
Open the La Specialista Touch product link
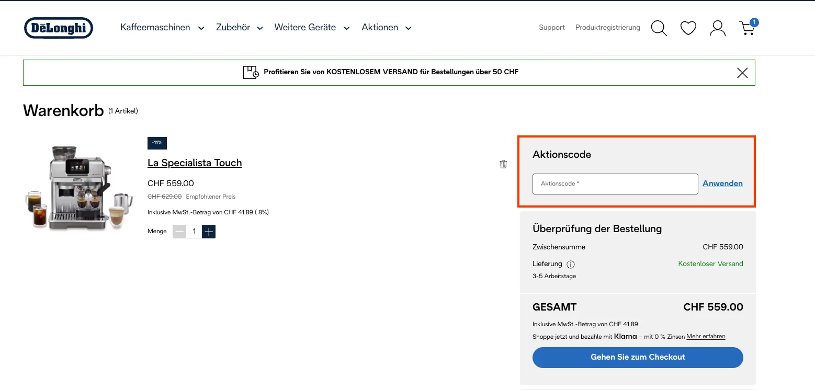(195, 163)
